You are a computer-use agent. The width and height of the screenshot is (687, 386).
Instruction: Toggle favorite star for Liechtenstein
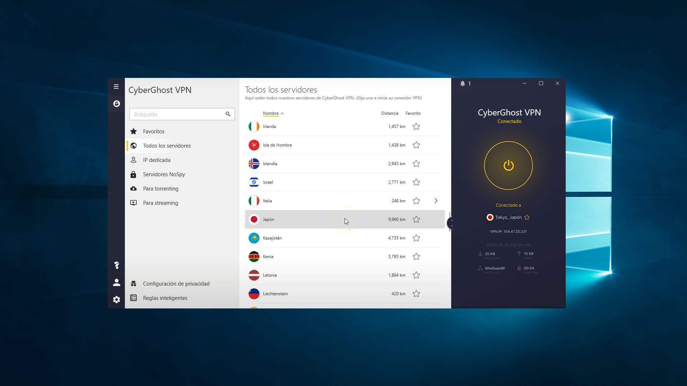point(416,294)
